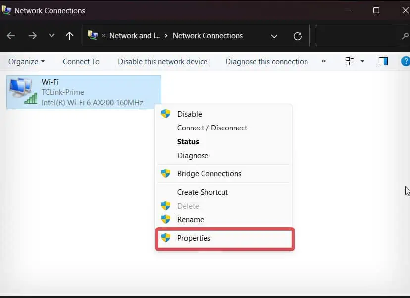Viewport: 410px width, 298px height.
Task: Select the Wi-Fi adapter icon
Action: (23, 91)
